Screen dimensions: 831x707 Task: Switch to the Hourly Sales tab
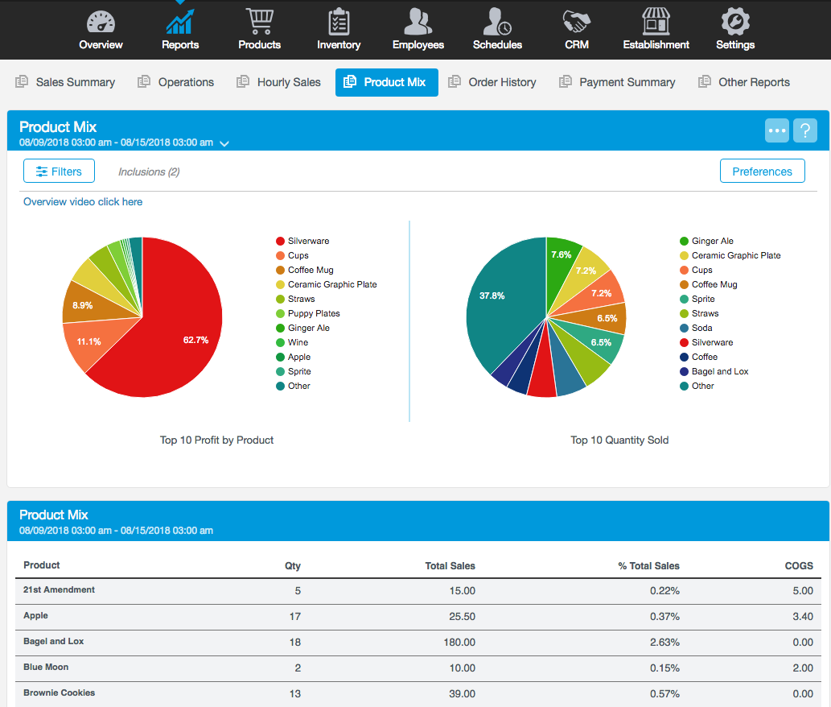(x=278, y=82)
